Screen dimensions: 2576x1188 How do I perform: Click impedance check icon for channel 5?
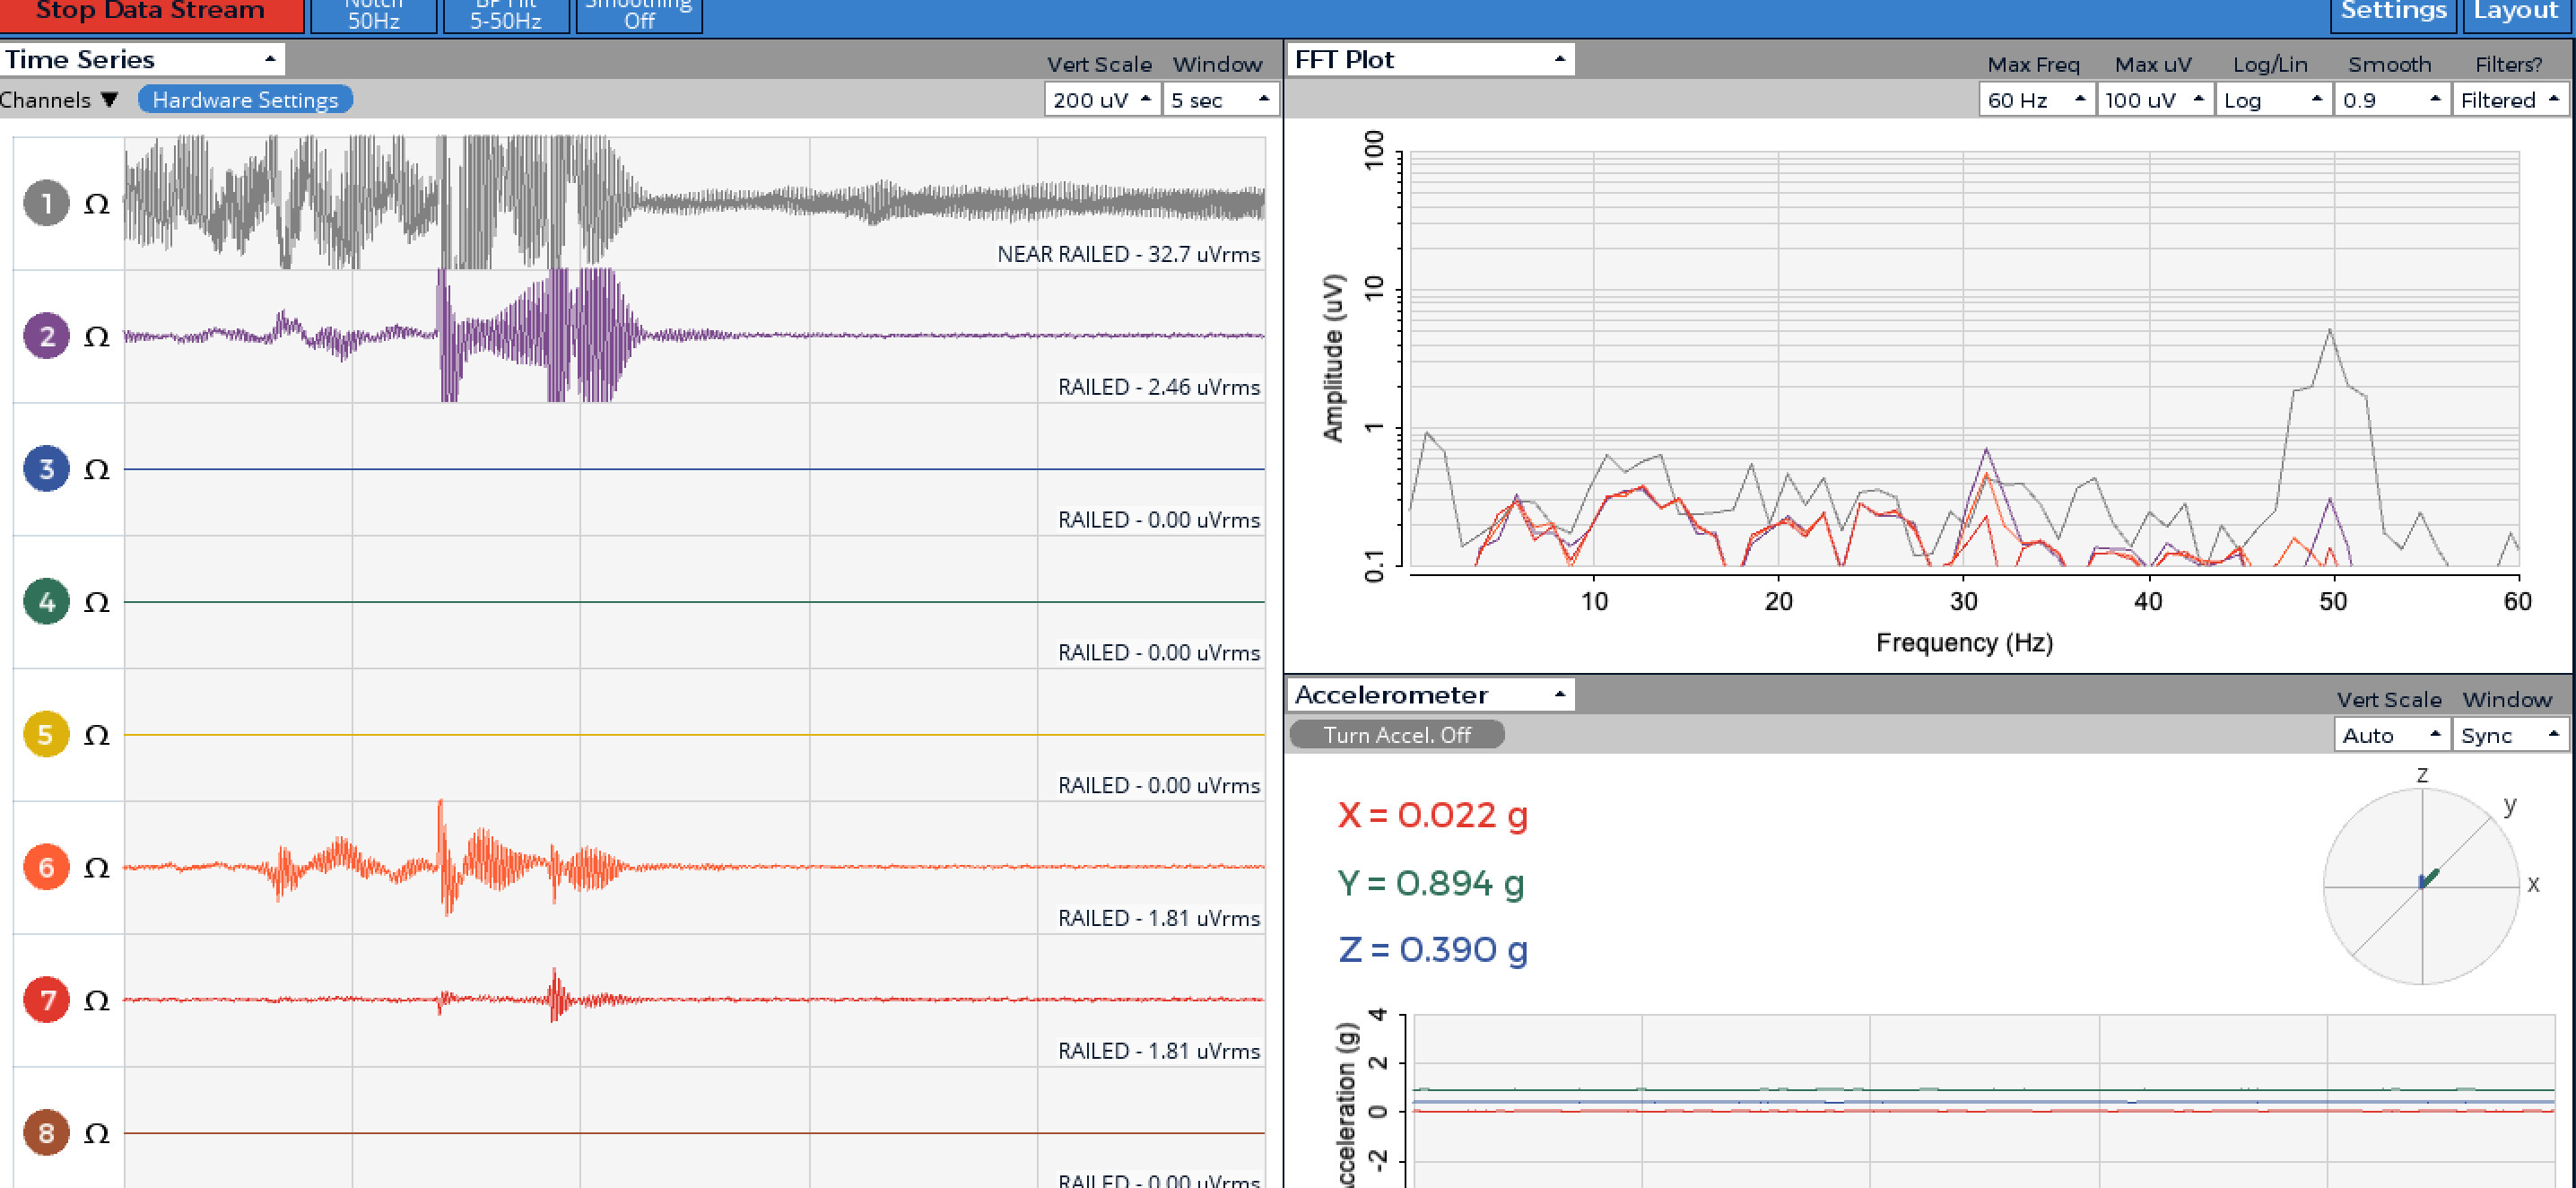tap(97, 736)
